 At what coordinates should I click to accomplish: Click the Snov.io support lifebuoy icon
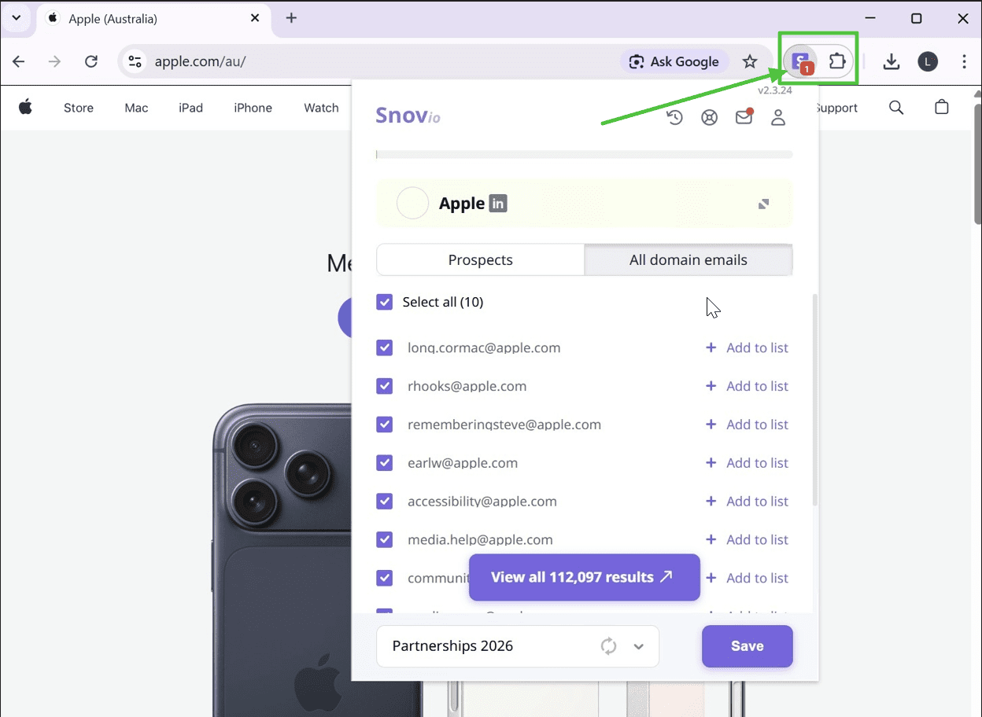[x=709, y=118]
